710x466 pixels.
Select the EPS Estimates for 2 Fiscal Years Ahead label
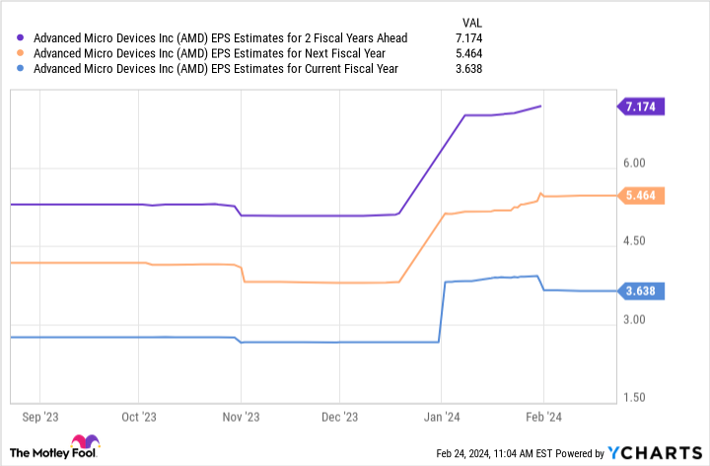tap(221, 38)
